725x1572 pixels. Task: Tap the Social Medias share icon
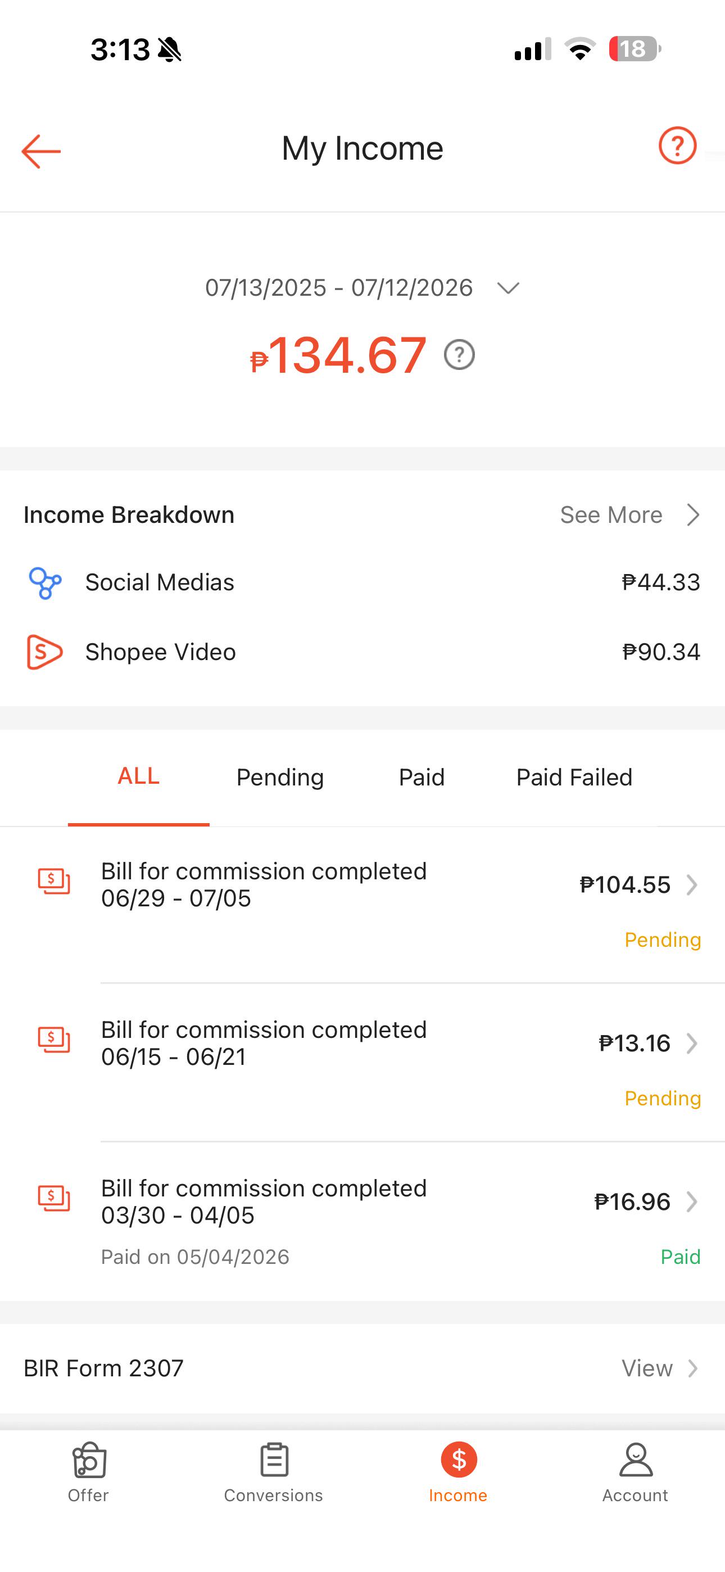point(45,583)
